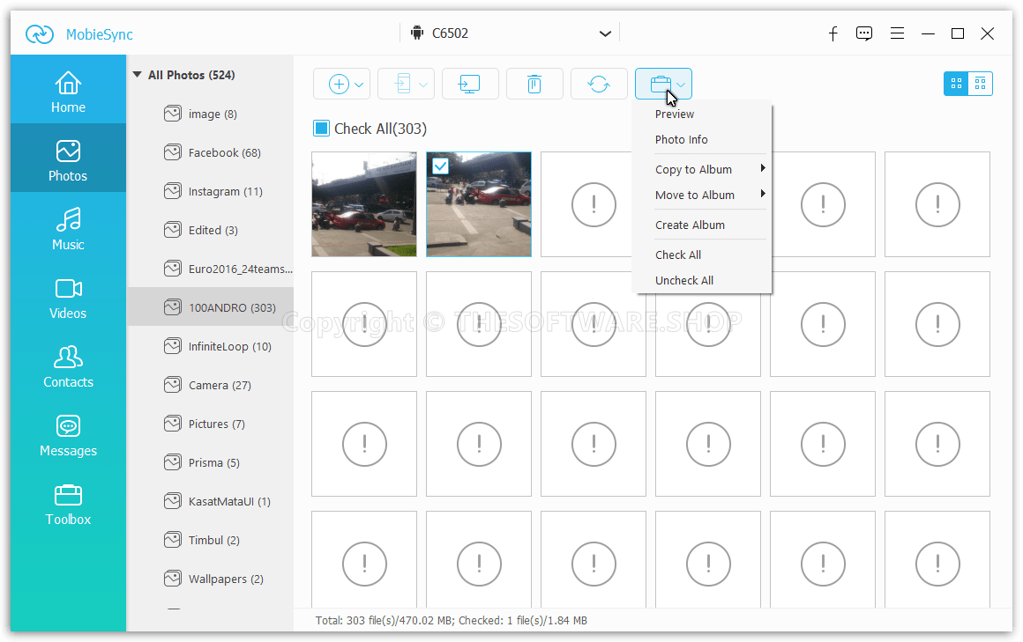The image size is (1023, 642).
Task: Open the Euro2016_24teams album
Action: [x=210, y=269]
